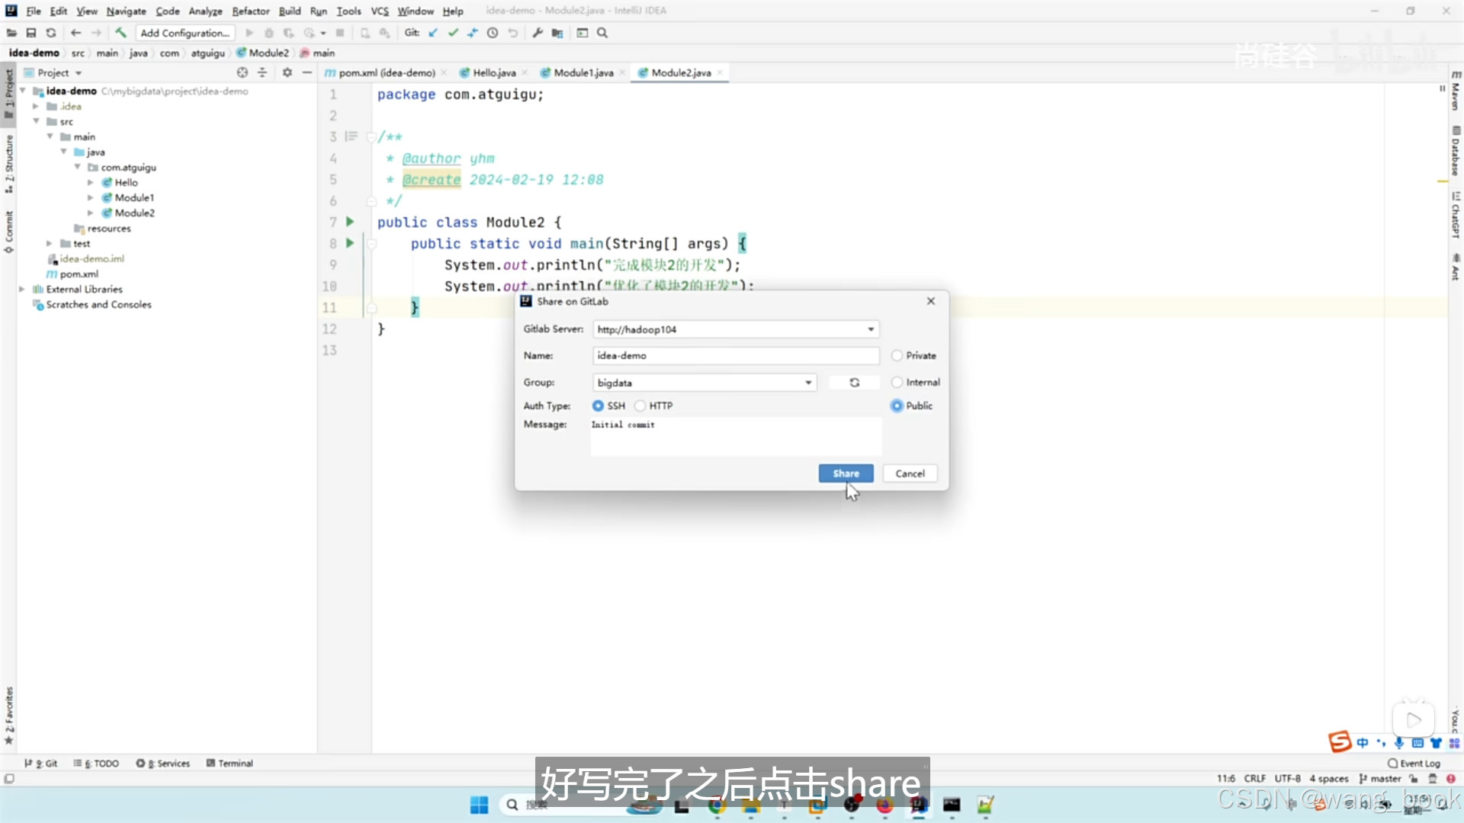
Task: Open Database tool window on right sidebar
Action: pos(1456,152)
